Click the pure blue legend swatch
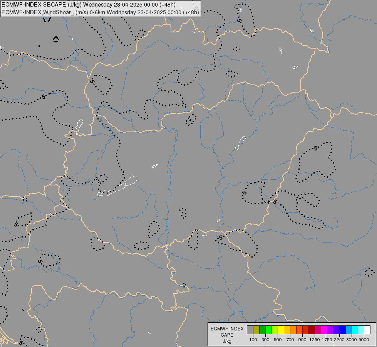Image resolution: width=377 pixels, height=347 pixels. point(343,330)
